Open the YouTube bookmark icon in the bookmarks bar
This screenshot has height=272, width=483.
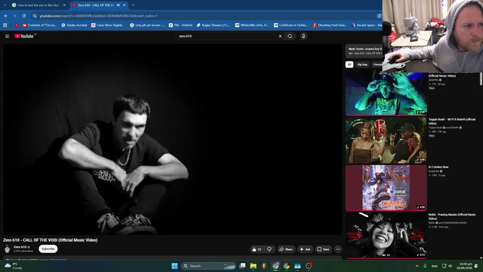coord(16,25)
